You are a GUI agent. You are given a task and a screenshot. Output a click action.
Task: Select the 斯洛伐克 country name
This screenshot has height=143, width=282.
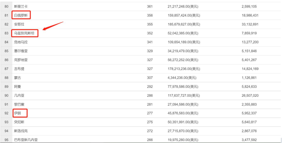pyautogui.click(x=21, y=131)
